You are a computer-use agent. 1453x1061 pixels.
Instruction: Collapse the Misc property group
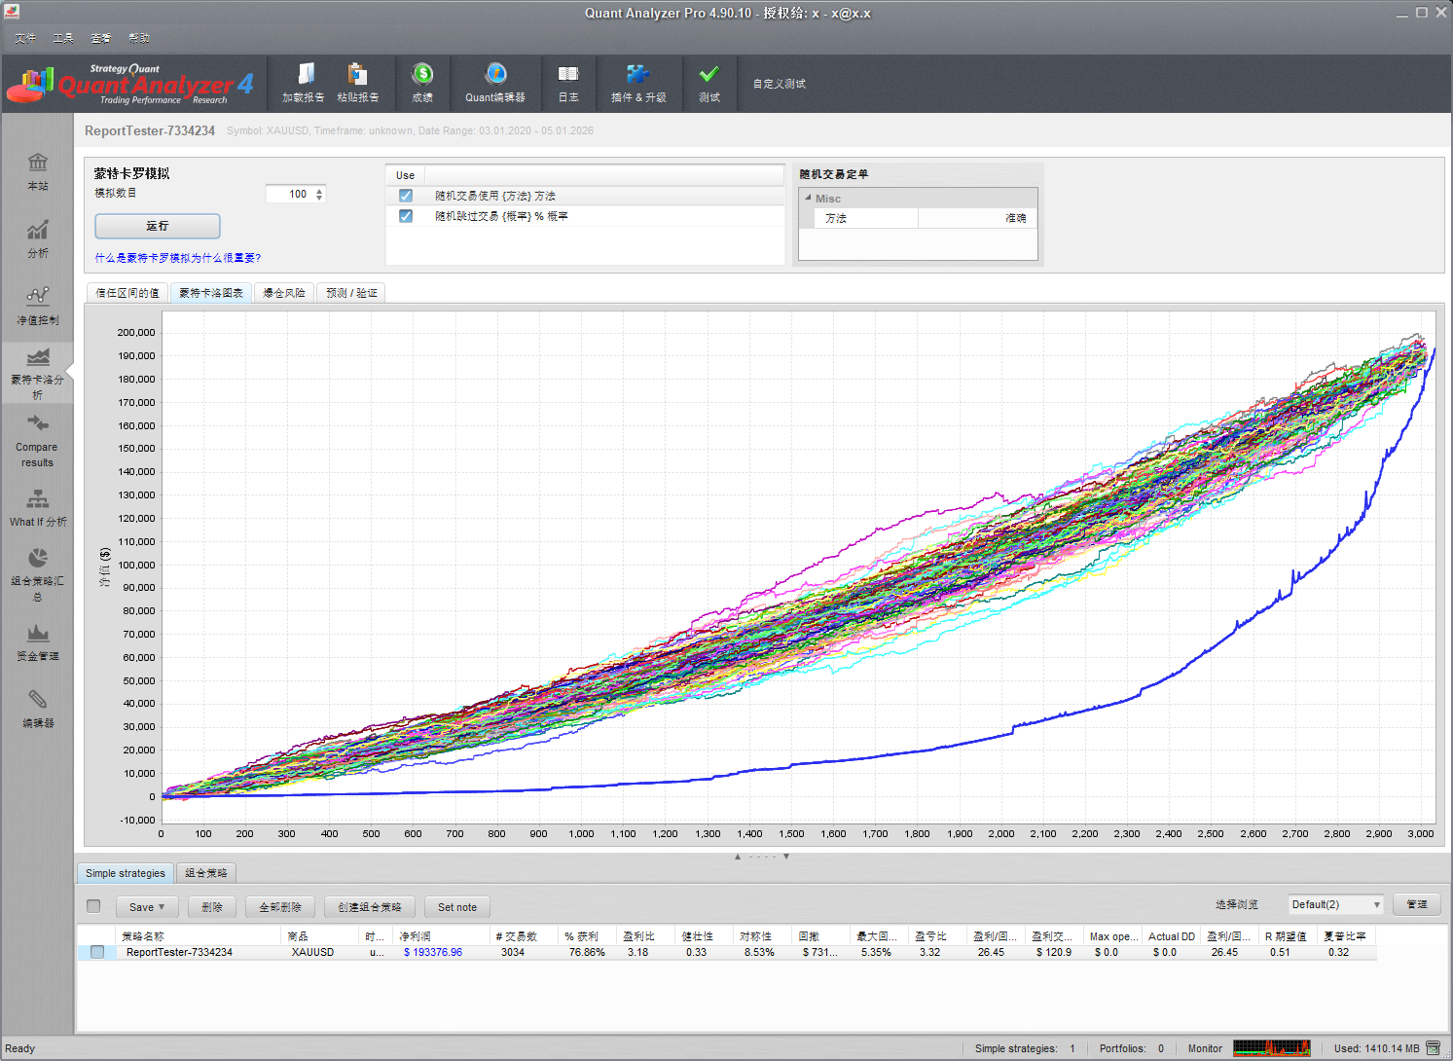[808, 198]
